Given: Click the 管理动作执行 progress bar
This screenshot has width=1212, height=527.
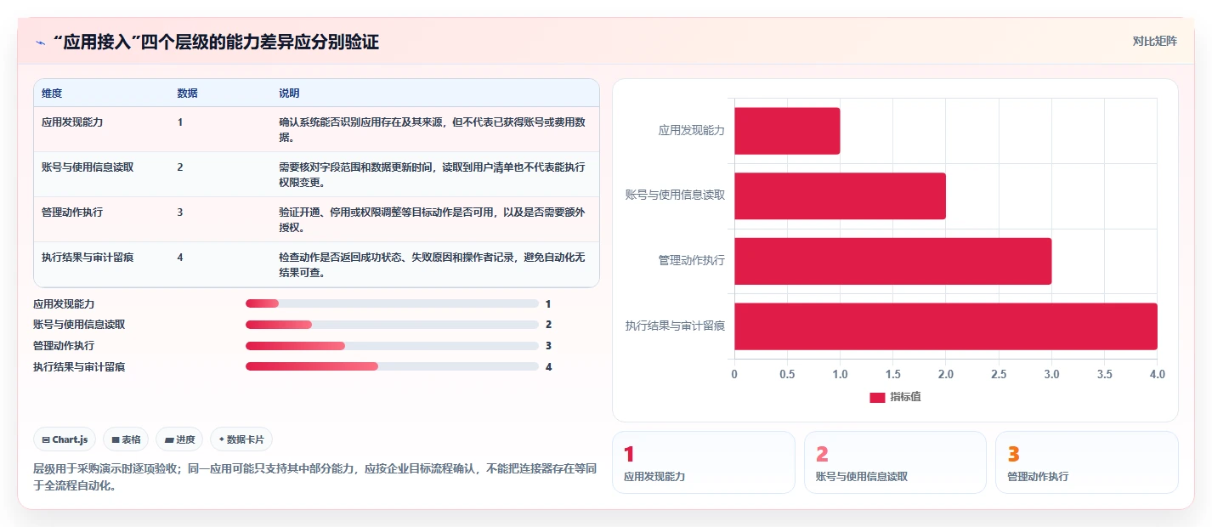Looking at the screenshot, I should click(392, 345).
